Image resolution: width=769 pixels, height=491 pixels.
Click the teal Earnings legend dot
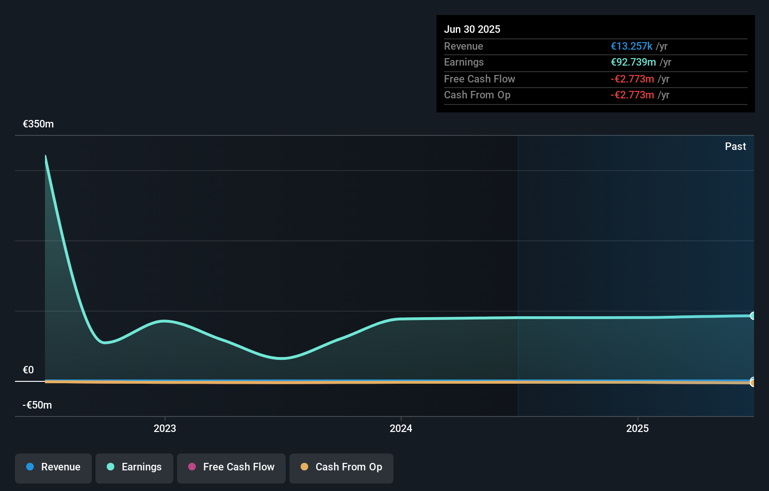111,467
